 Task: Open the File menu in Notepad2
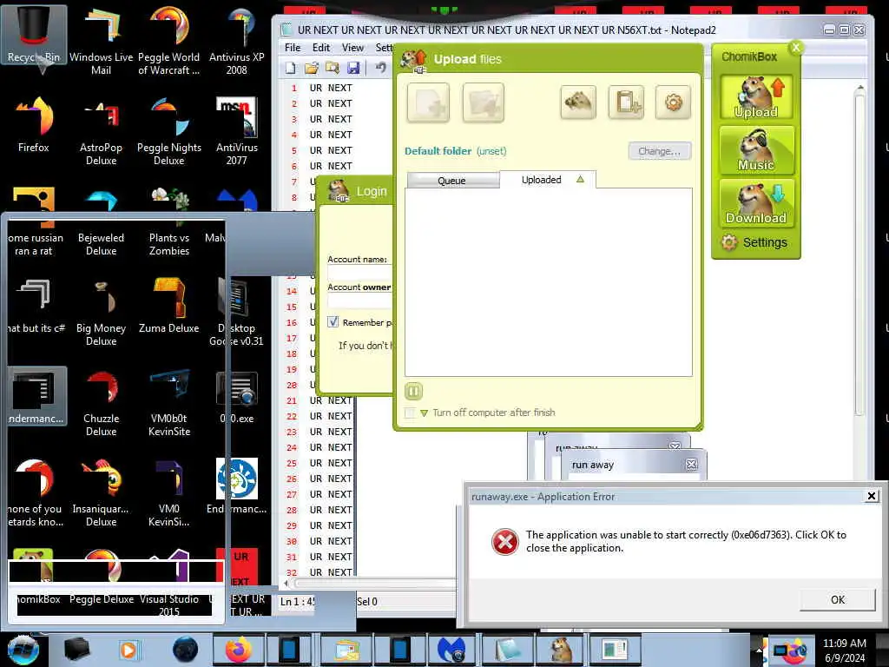point(293,48)
